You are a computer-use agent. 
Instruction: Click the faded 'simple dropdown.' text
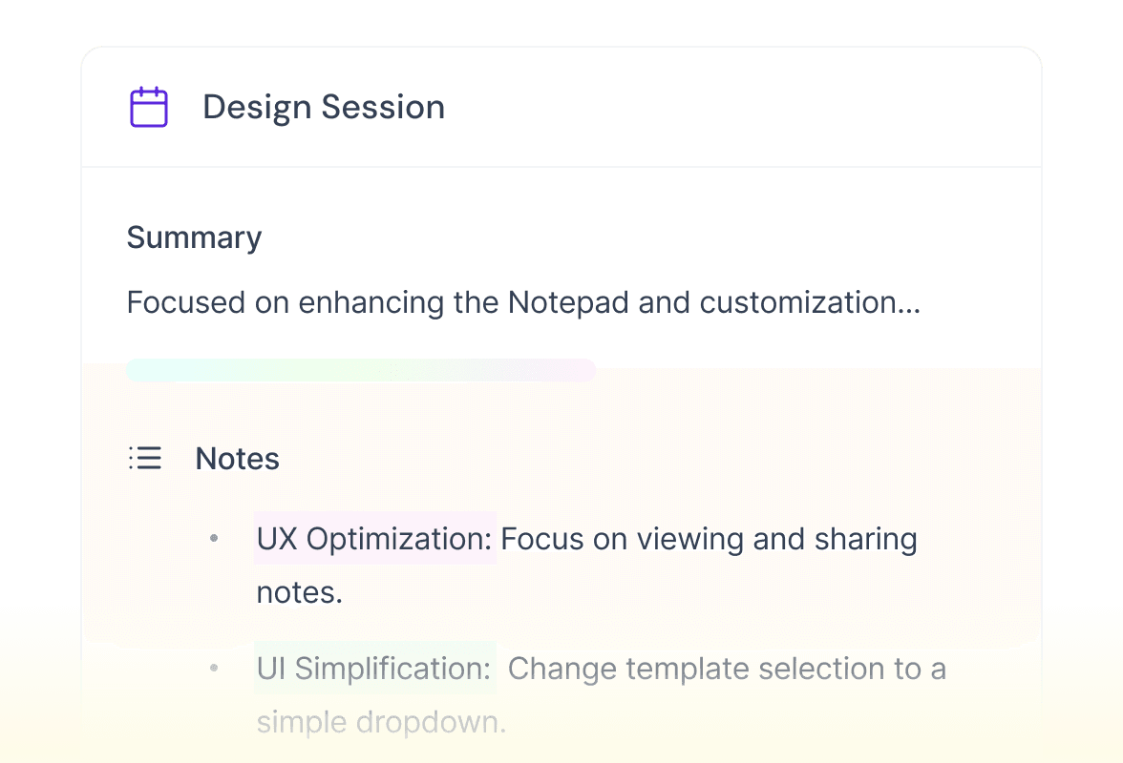[x=381, y=722]
